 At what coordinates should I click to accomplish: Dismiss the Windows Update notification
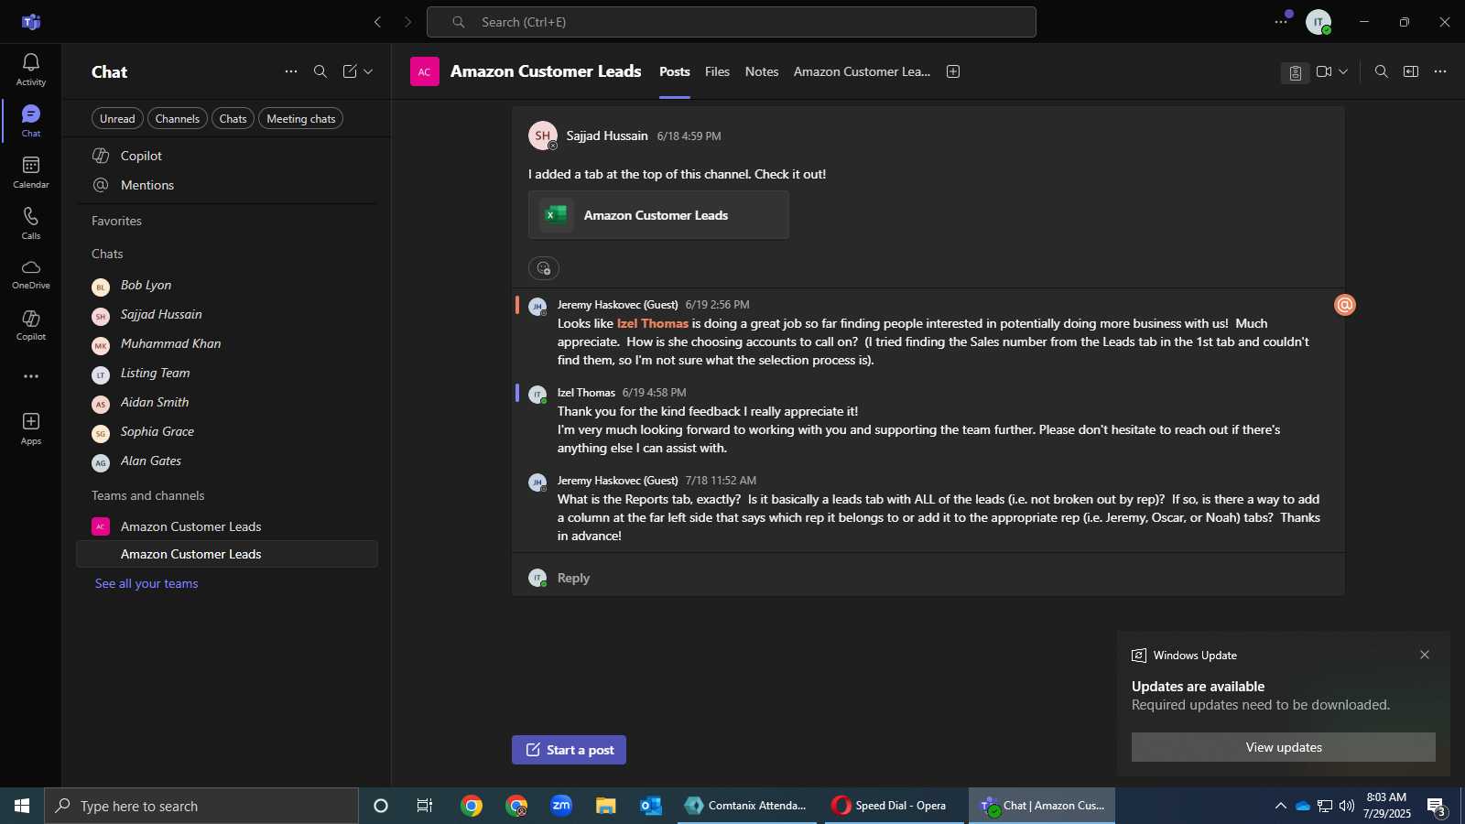[1425, 655]
